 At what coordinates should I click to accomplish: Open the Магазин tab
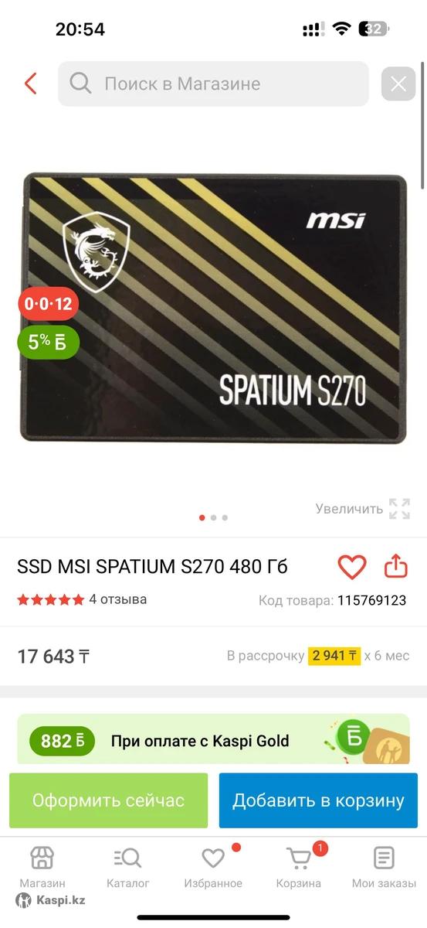pyautogui.click(x=42, y=868)
